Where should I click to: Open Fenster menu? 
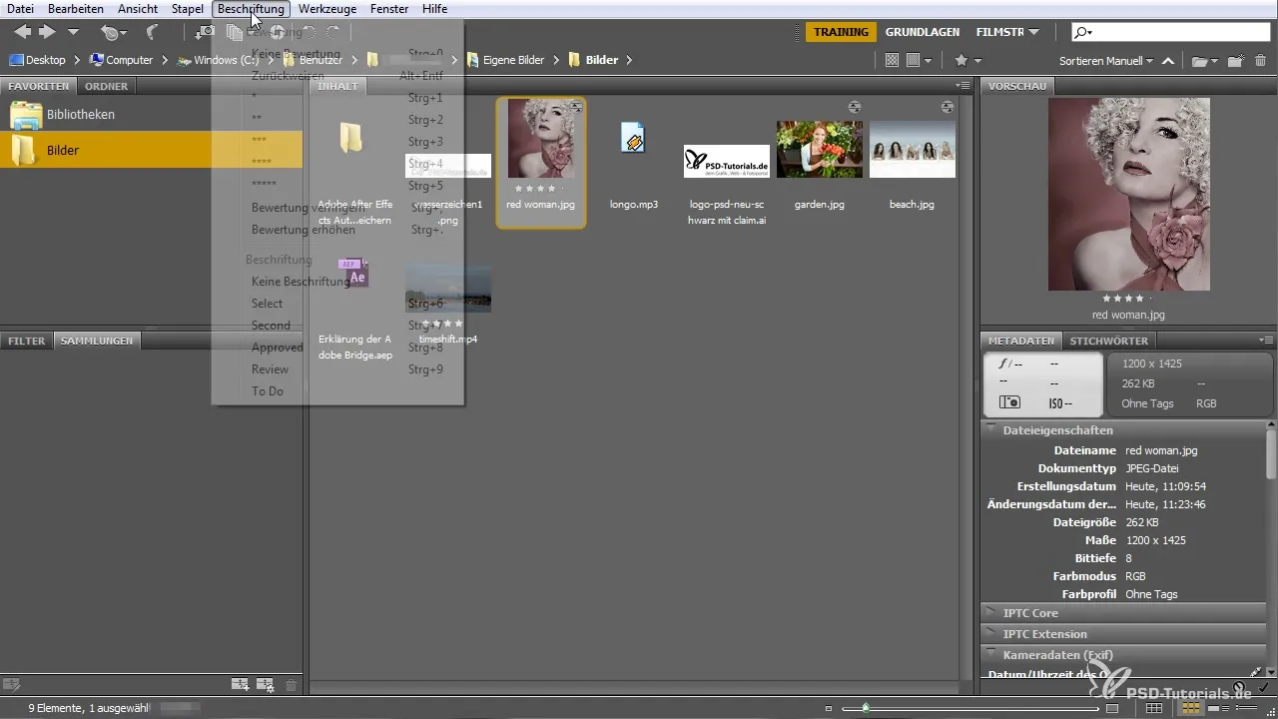click(388, 9)
